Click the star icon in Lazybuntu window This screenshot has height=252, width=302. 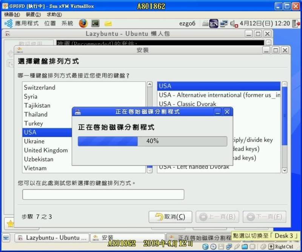11,223
